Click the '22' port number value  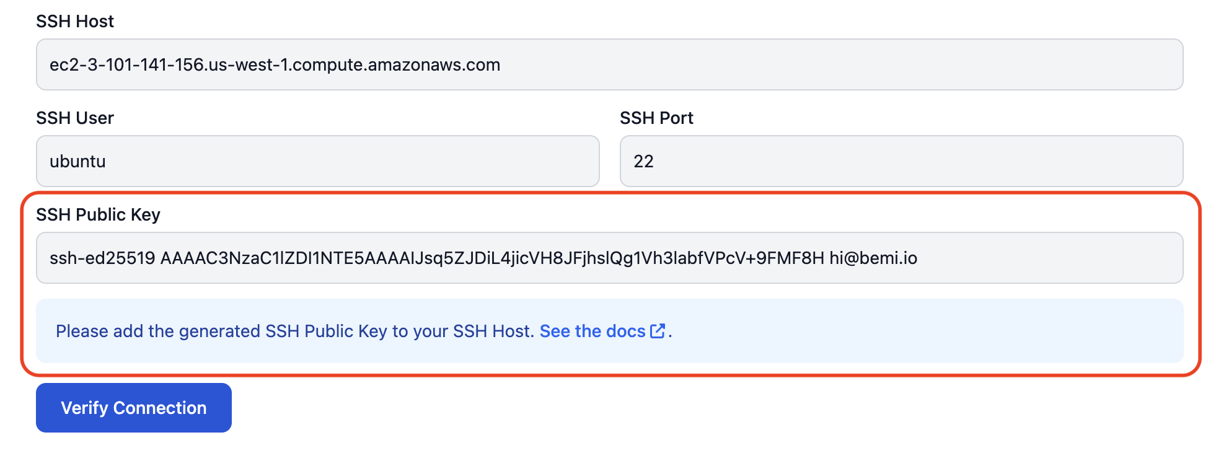coord(643,161)
